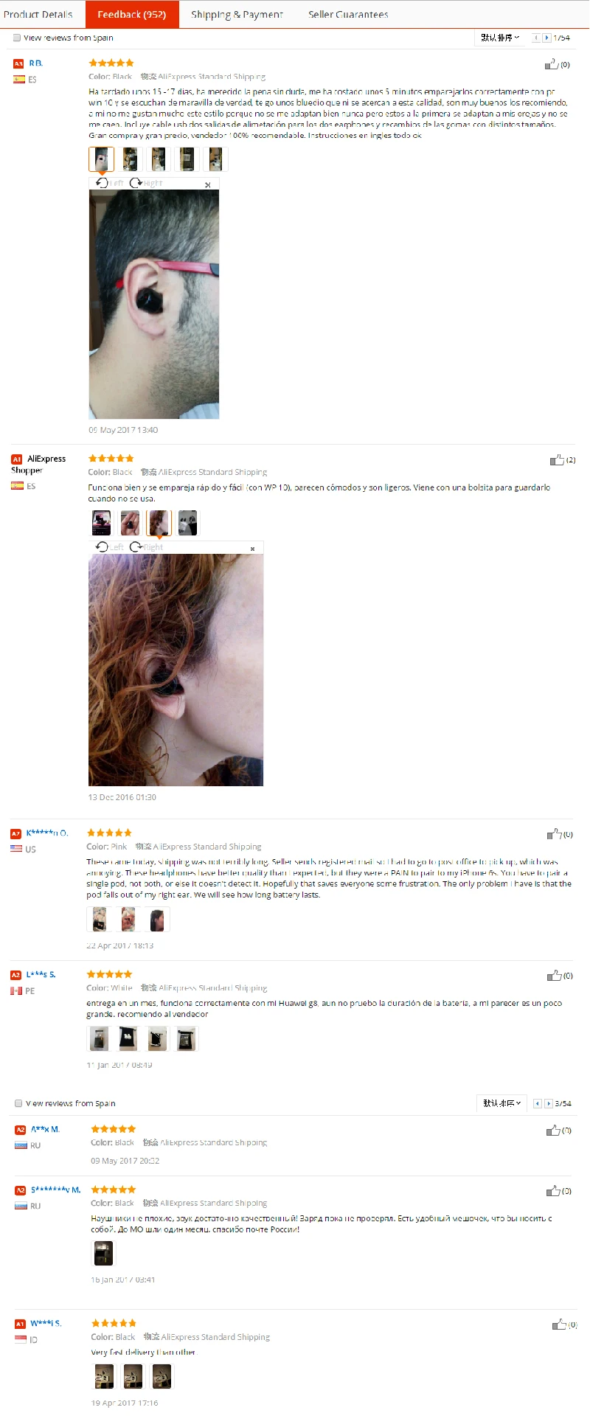The width and height of the screenshot is (590, 1427).
Task: Switch to the Product Details tab
Action: (38, 14)
